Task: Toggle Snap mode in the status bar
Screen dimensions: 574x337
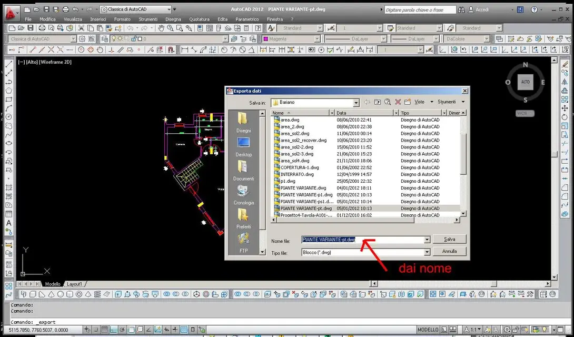Action: point(95,330)
